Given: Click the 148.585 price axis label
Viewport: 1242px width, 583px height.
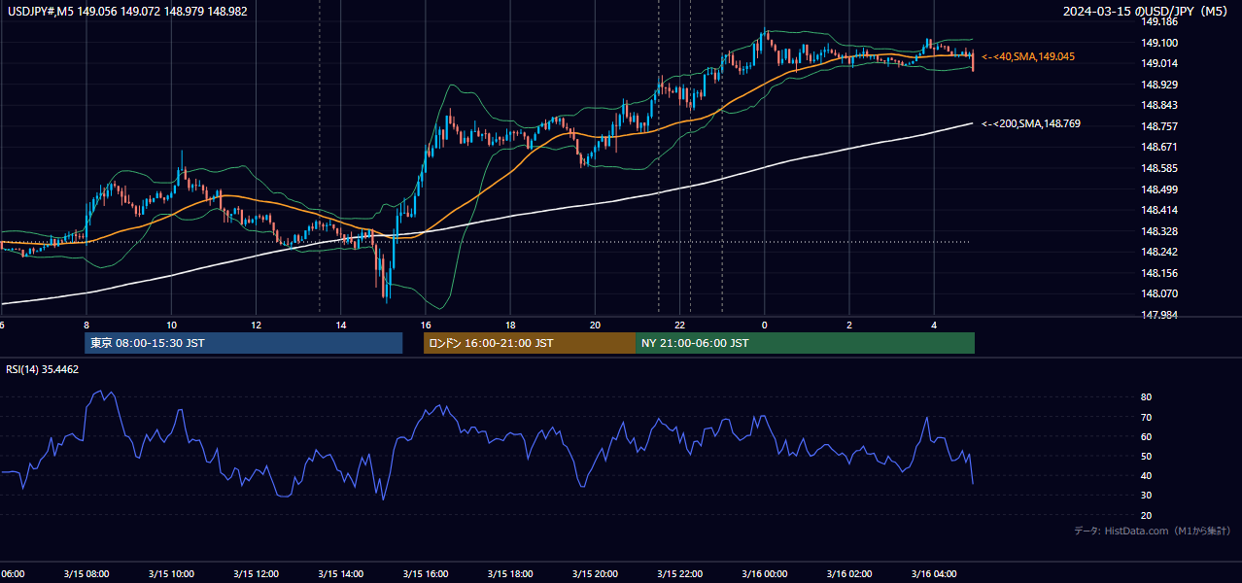Looking at the screenshot, I should click(x=1159, y=168).
